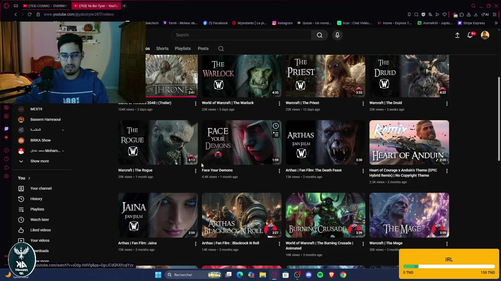Open options menu for Burning Crusade Animated

coord(363,244)
